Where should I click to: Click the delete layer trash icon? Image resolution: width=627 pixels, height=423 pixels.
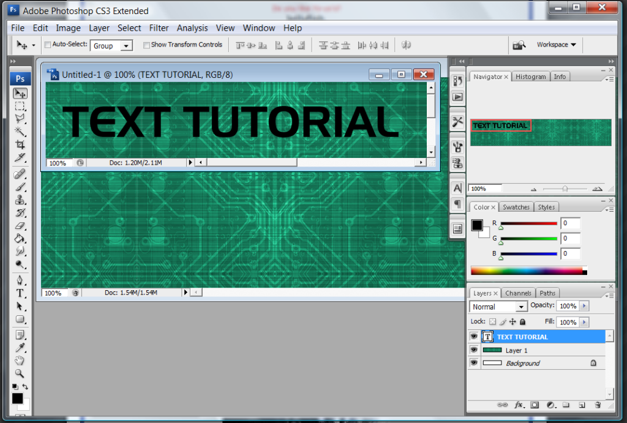point(598,405)
